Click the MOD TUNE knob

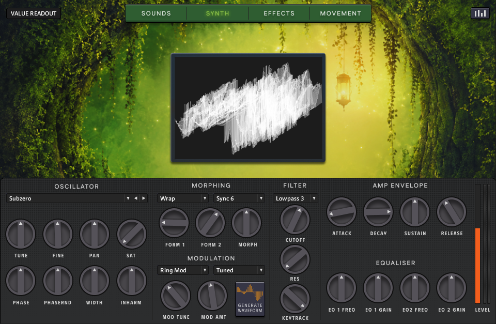tap(176, 296)
